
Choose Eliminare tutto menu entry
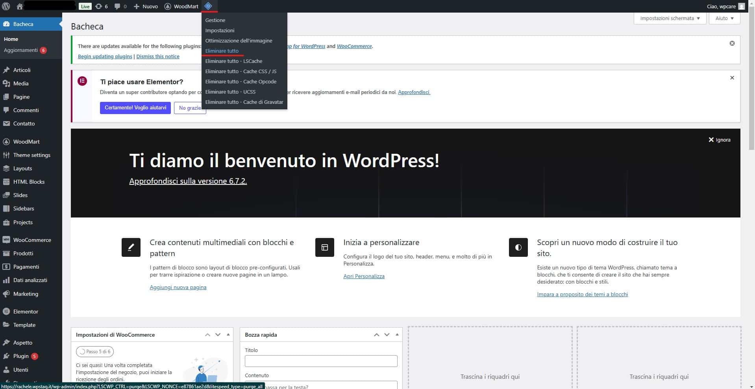tap(222, 51)
